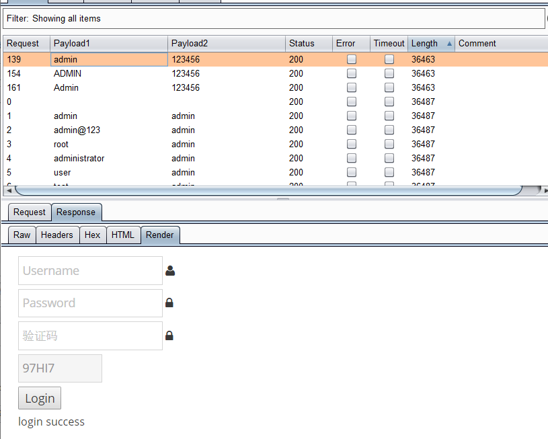Toggle Timeout checkbox for request 1
Screen dimensions: 548x439
coord(389,116)
